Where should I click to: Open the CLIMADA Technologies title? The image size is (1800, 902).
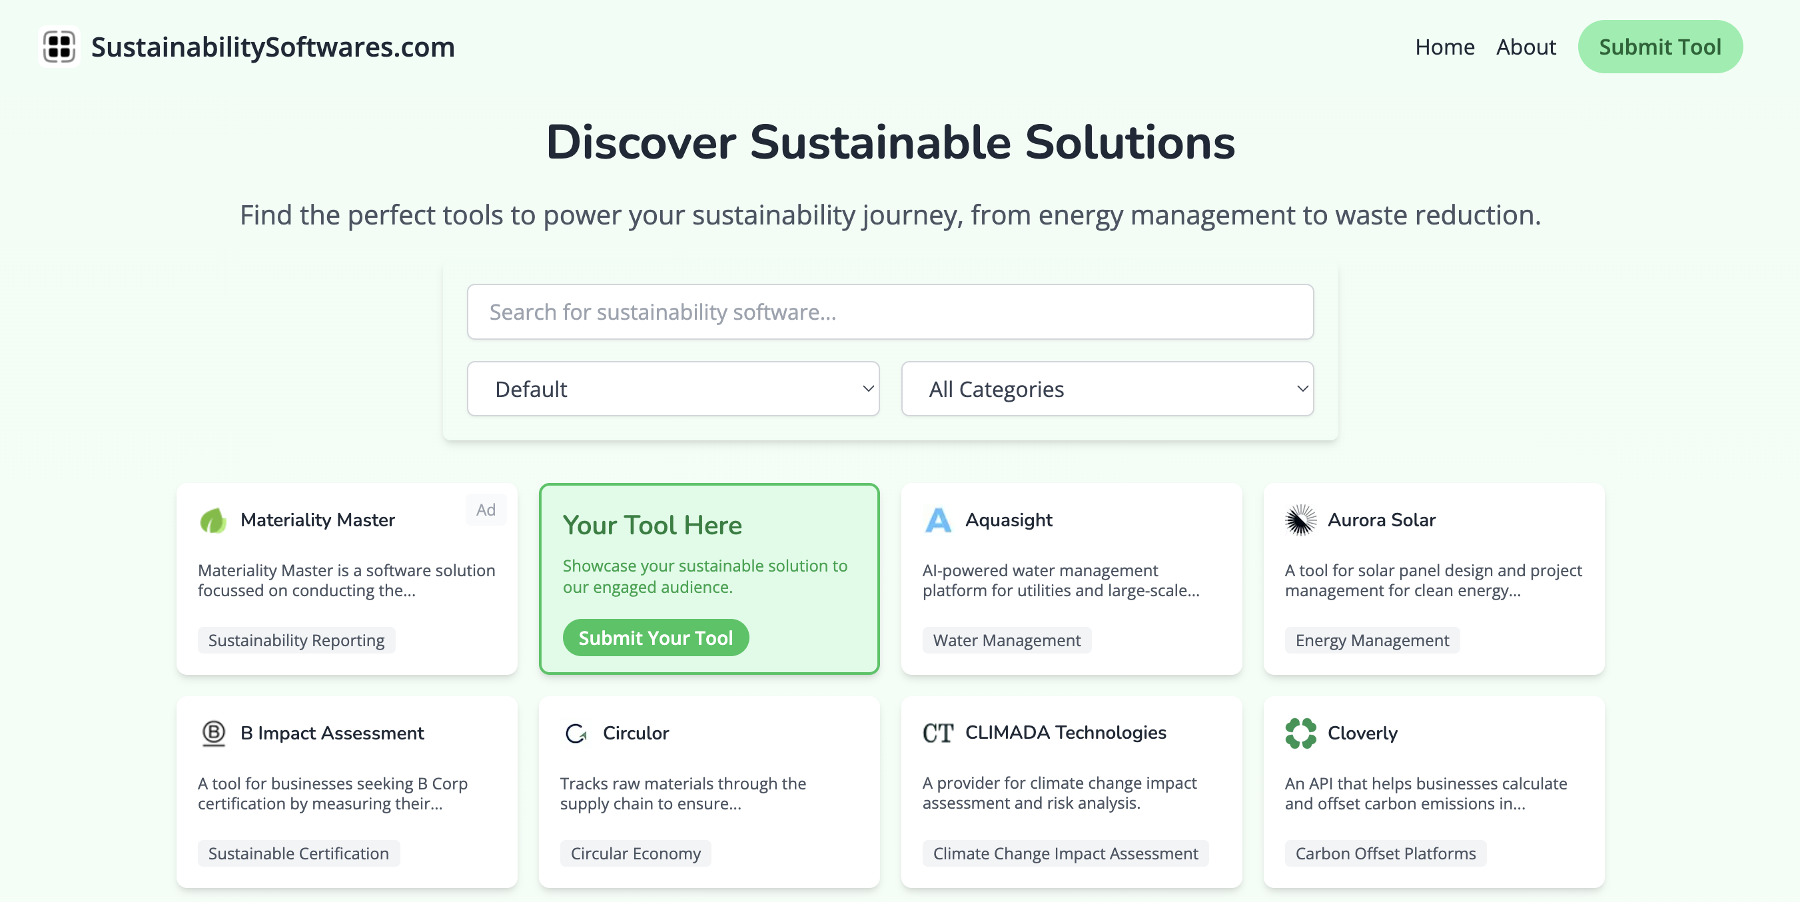coord(1065,732)
